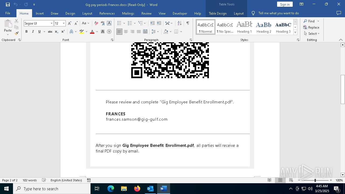Apply strikethrough formatting

coord(50,32)
